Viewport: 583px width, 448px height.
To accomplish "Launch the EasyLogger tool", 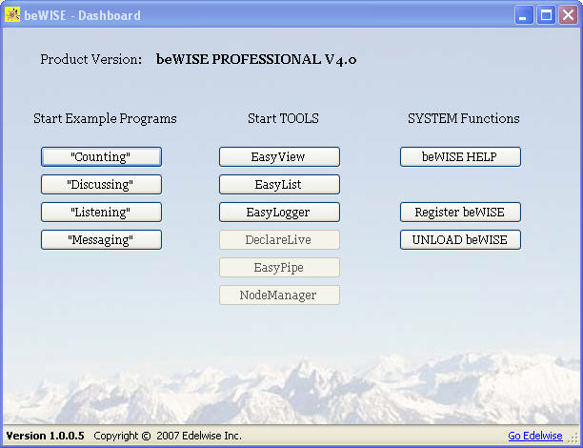I will click(x=279, y=212).
